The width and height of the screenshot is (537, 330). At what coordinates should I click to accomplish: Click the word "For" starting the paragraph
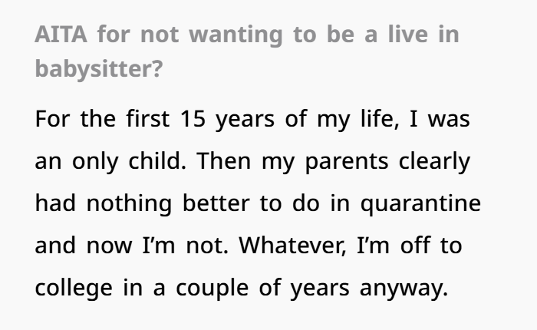[52, 119]
